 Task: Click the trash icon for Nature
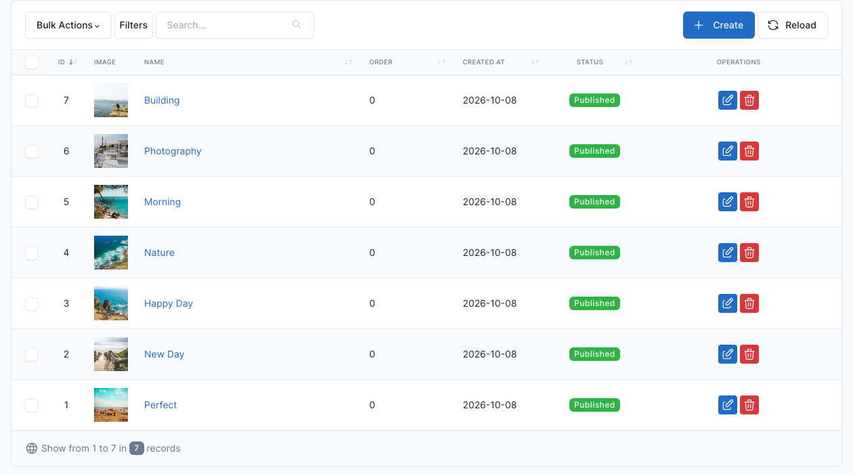click(749, 253)
